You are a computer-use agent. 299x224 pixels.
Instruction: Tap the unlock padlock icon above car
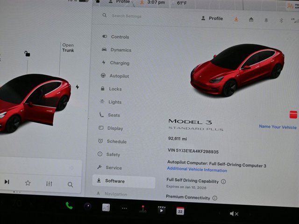27,54
